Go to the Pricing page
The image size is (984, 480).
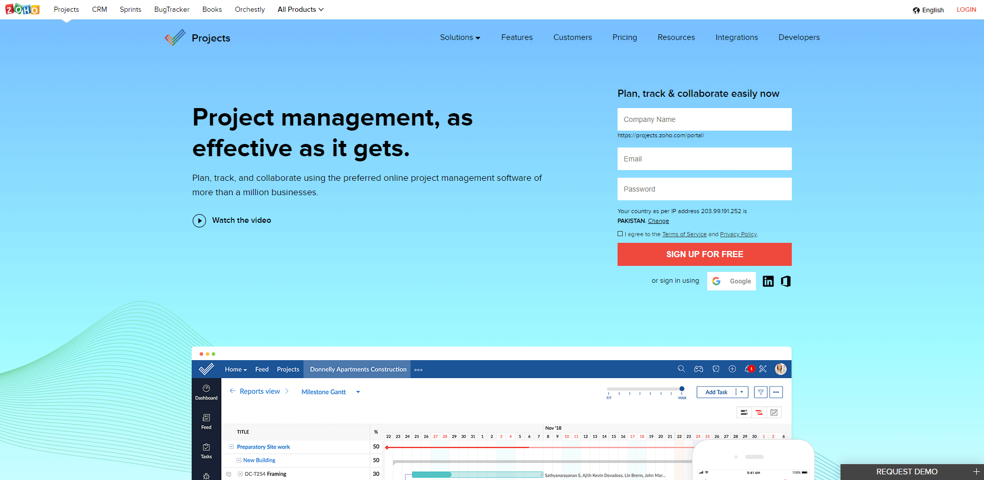coord(624,37)
